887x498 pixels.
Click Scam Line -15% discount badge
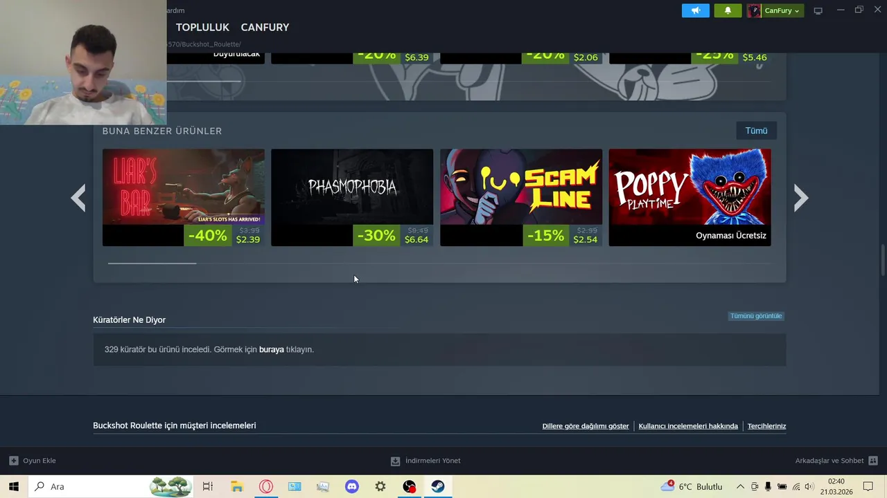point(545,235)
